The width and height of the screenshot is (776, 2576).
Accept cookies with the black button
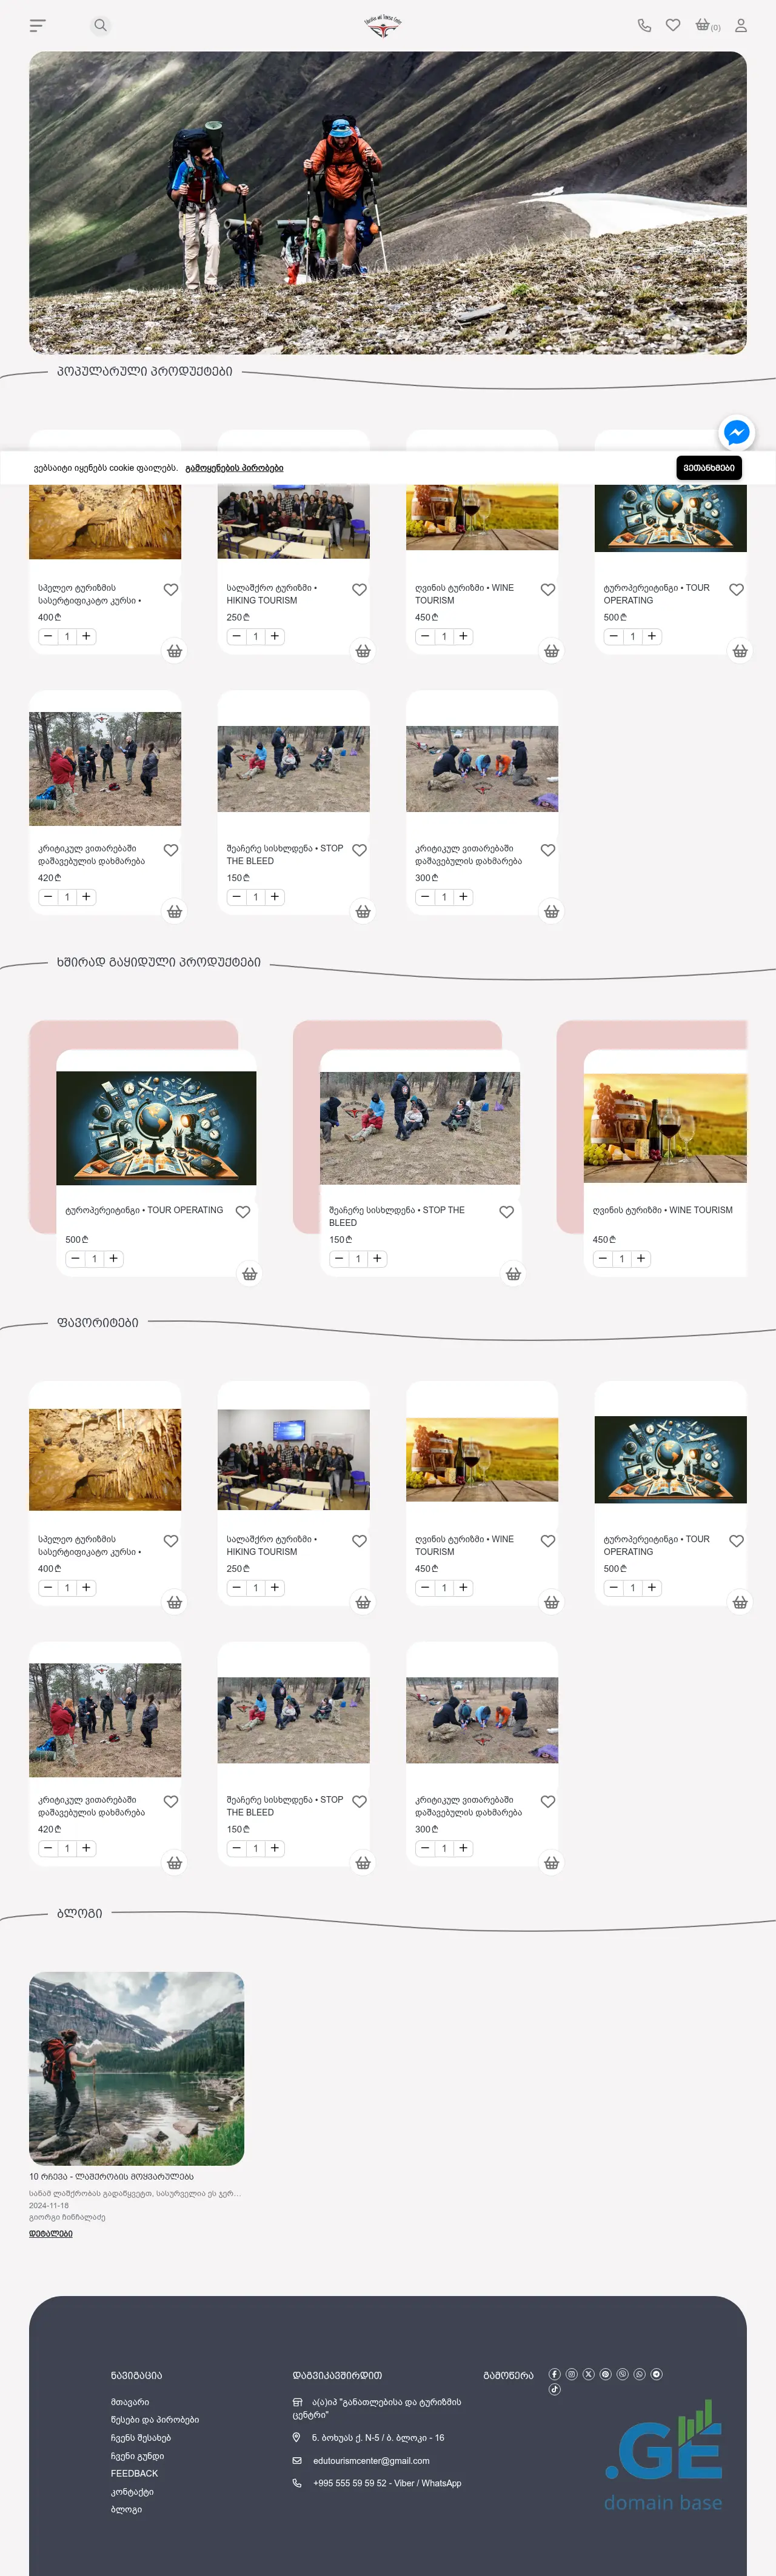[x=709, y=467]
